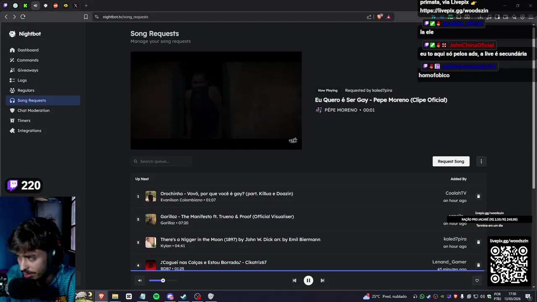Select the Song Requests sidebar item
Image resolution: width=537 pixels, height=302 pixels.
tap(43, 100)
